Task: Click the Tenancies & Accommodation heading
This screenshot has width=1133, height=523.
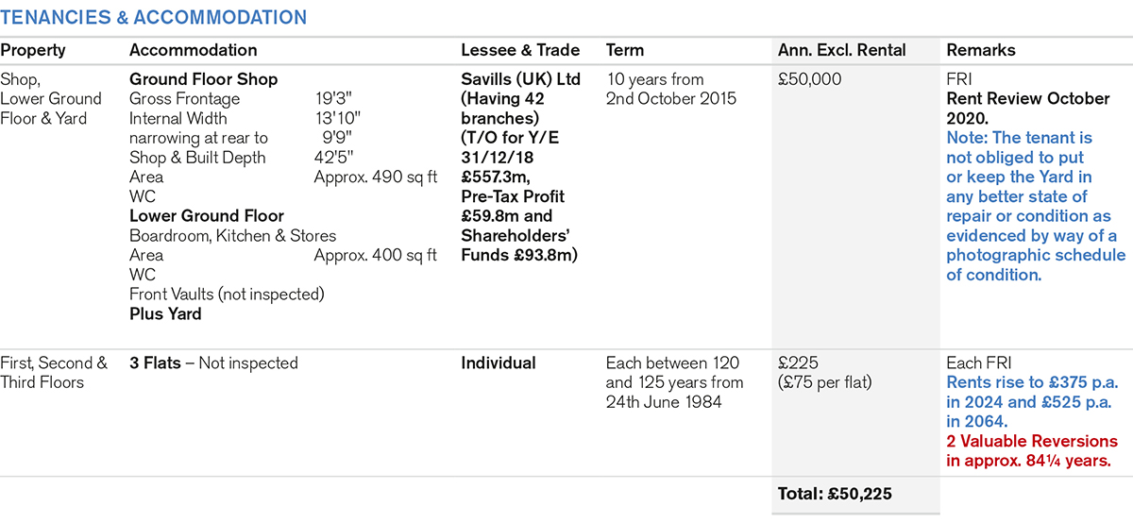Action: [154, 18]
